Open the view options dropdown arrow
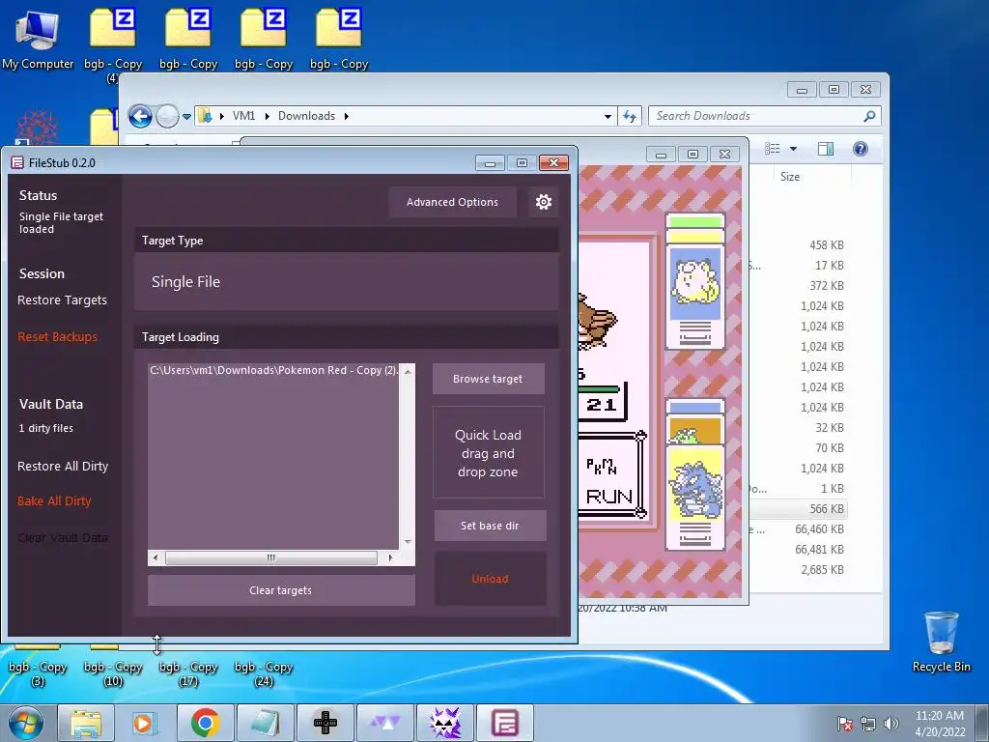 click(794, 149)
